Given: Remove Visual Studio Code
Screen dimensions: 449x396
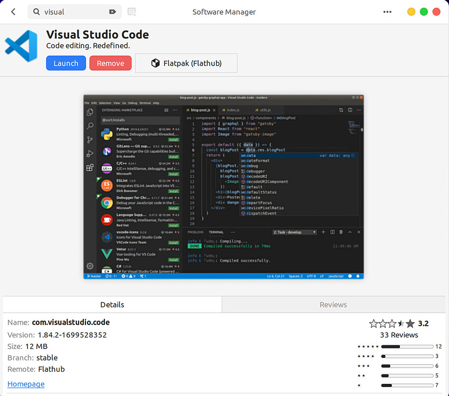Looking at the screenshot, I should [111, 63].
